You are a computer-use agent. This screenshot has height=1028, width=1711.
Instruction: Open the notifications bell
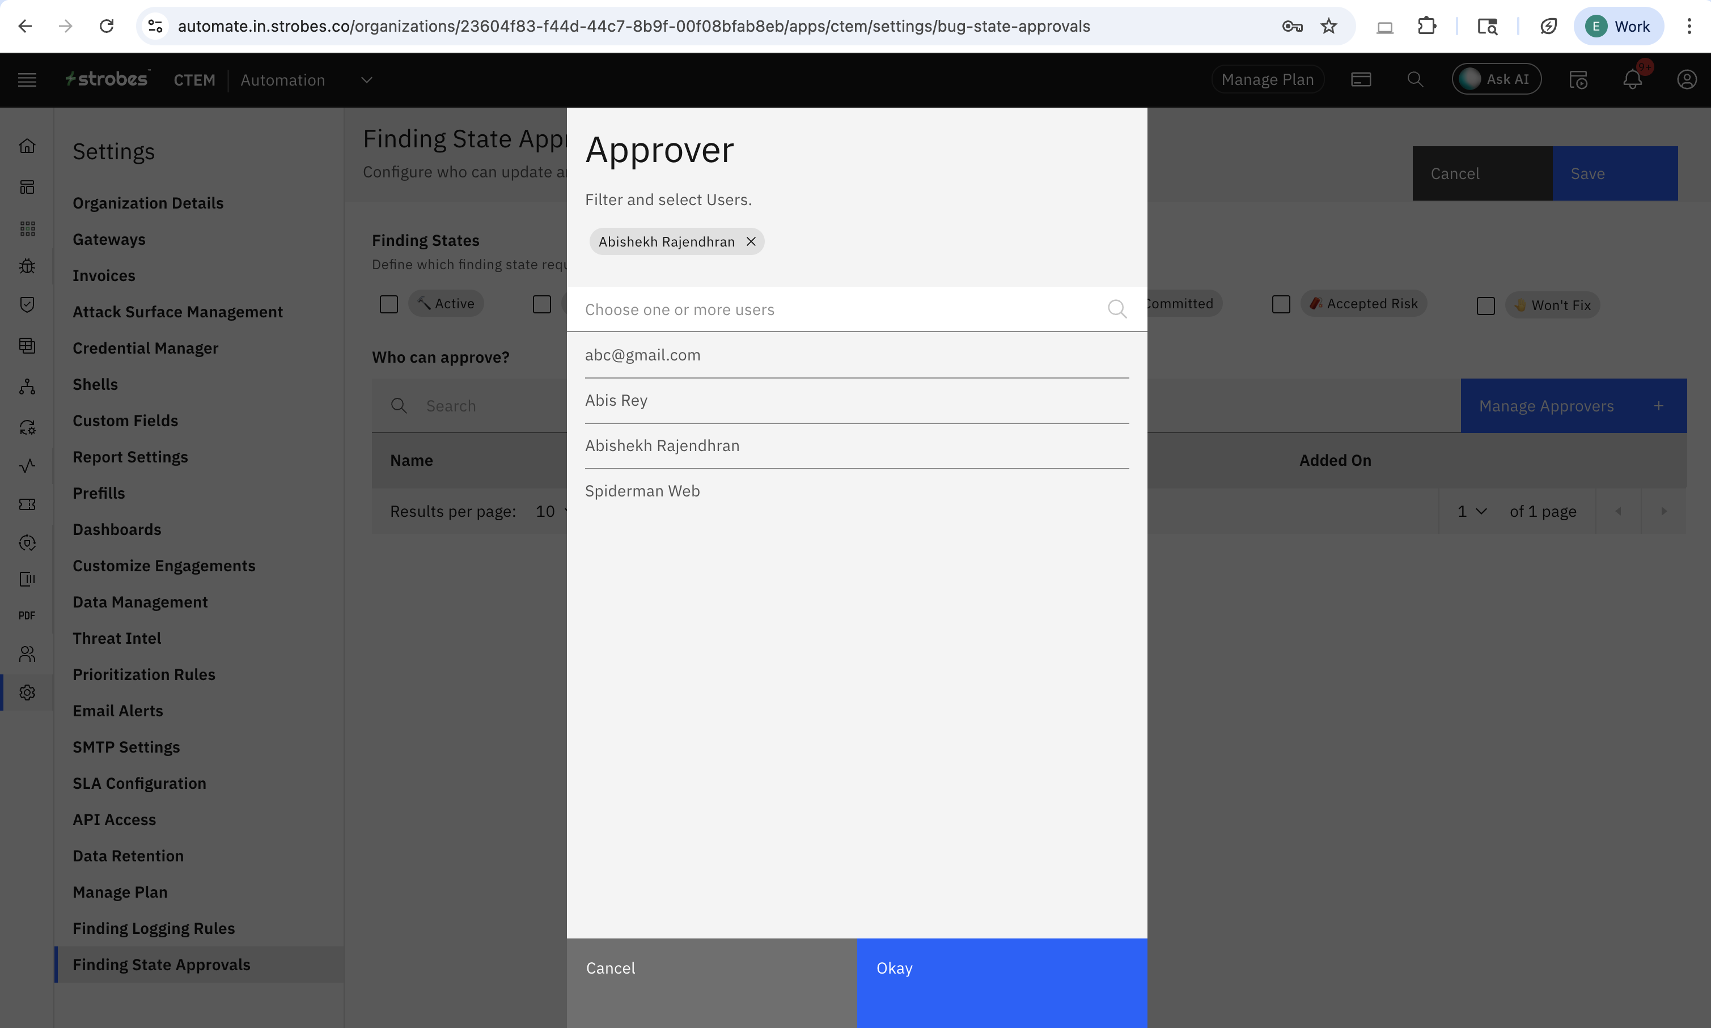pyautogui.click(x=1632, y=80)
